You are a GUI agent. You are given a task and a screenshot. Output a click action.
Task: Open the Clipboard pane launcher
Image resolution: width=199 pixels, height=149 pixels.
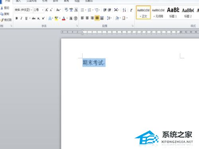click(11, 26)
